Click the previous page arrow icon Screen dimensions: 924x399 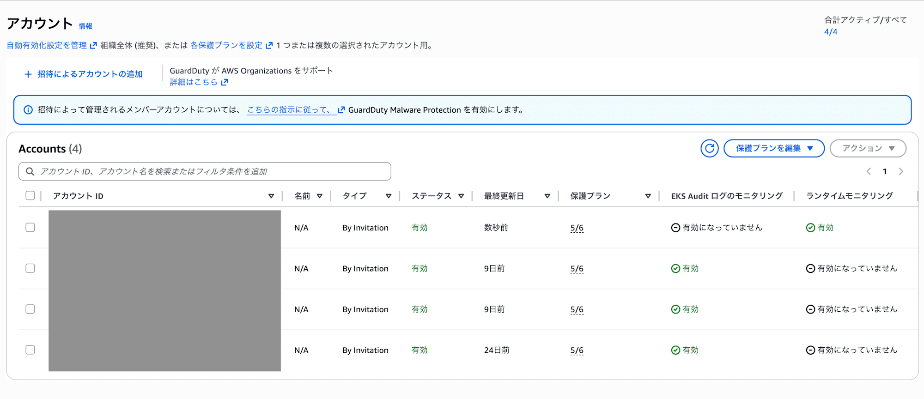(x=869, y=171)
